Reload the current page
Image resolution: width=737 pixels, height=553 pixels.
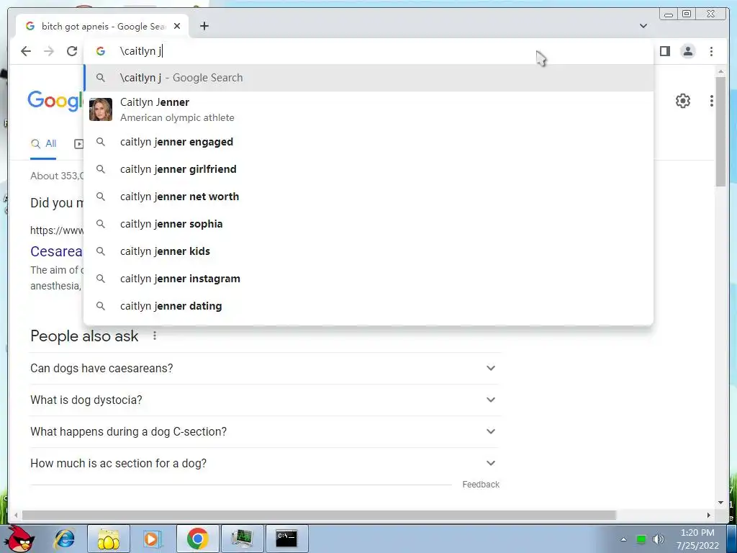[x=71, y=51]
